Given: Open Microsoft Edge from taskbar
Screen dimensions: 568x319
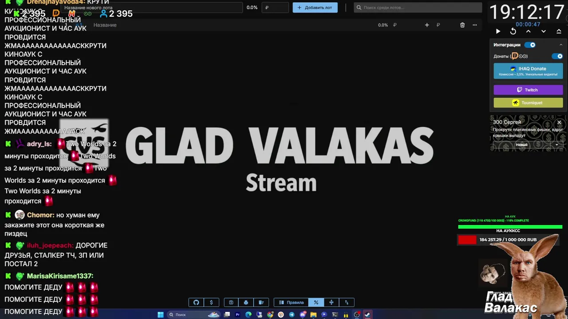Looking at the screenshot, I should point(248,315).
